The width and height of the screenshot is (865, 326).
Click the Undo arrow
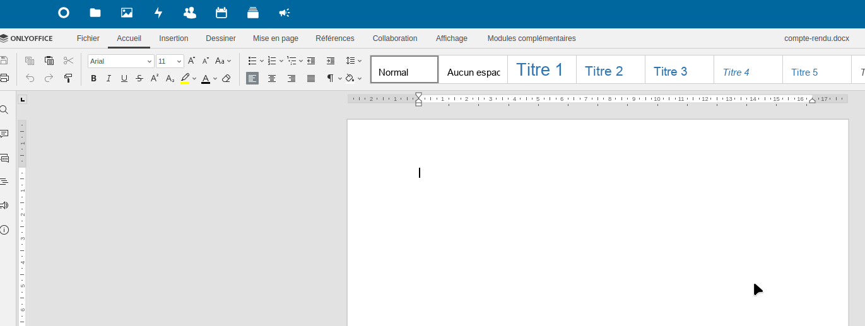click(x=30, y=79)
